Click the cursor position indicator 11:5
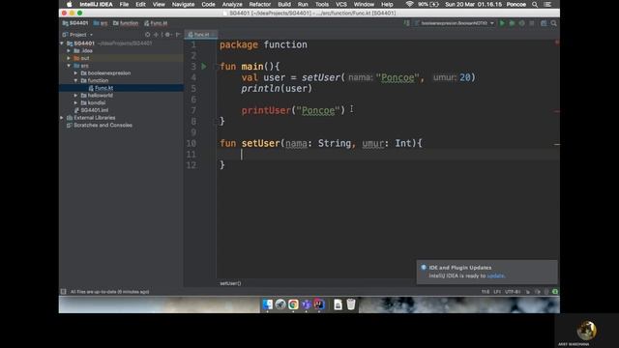The image size is (619, 348). [486, 292]
